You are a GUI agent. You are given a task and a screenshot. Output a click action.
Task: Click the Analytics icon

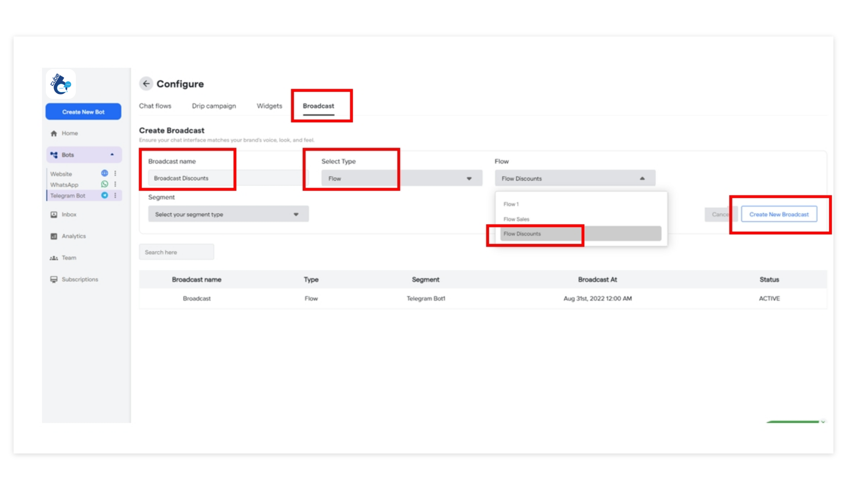(54, 236)
